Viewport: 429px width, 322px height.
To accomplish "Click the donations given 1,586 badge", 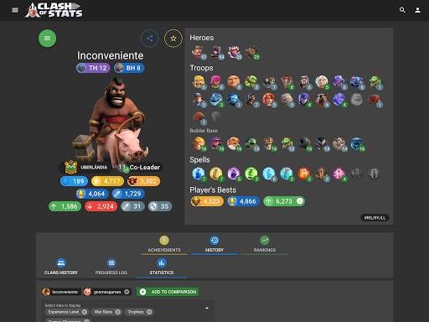I will tap(65, 206).
